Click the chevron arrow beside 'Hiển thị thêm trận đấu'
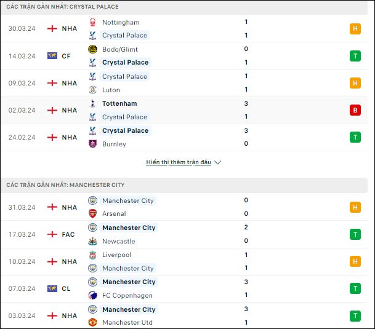Screen dimensions: 375x329 (217, 162)
